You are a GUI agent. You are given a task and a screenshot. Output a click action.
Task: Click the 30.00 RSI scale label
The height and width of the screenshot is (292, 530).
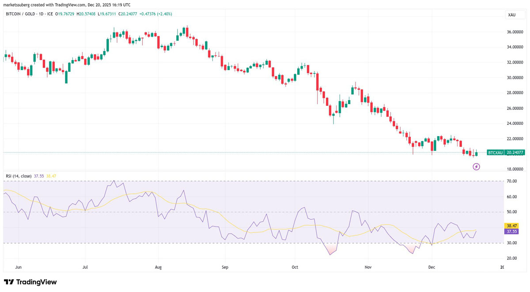tap(512, 243)
